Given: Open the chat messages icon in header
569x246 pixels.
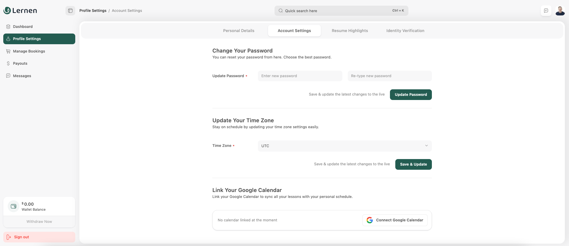Looking at the screenshot, I should tap(546, 11).
